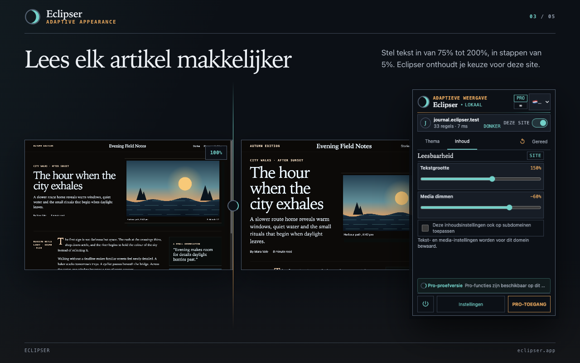
Task: Click the power icon button
Action: 425,304
